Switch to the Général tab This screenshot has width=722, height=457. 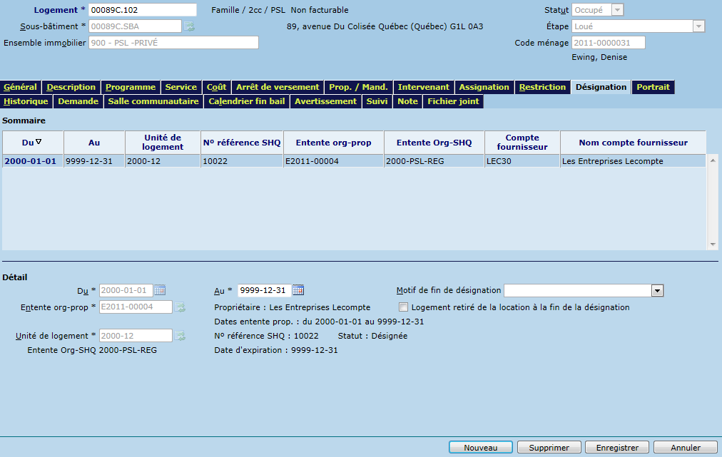pyautogui.click(x=21, y=87)
